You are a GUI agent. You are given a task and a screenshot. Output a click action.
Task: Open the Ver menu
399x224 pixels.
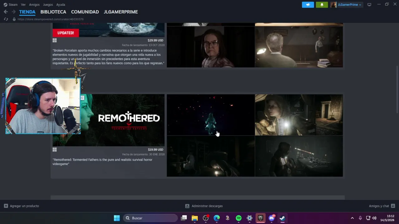click(x=23, y=5)
